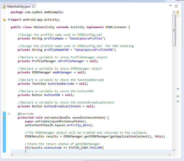Image resolution: width=184 pixels, height=161 pixels.
Task: Click the warning lightbulb beside the import line
Action: point(4,20)
